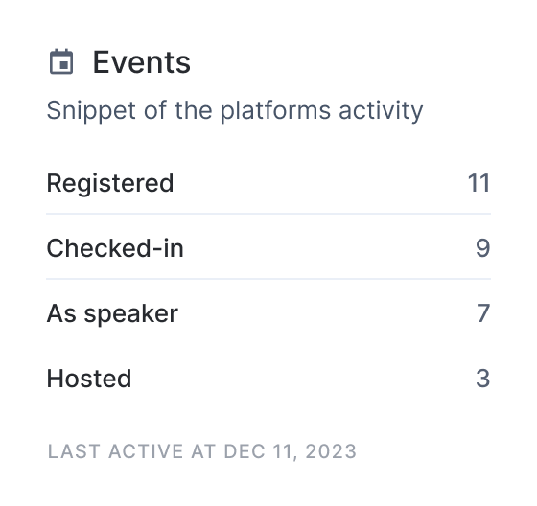Select the Events heading title
Image resolution: width=537 pixels, height=506 pixels.
tap(142, 62)
